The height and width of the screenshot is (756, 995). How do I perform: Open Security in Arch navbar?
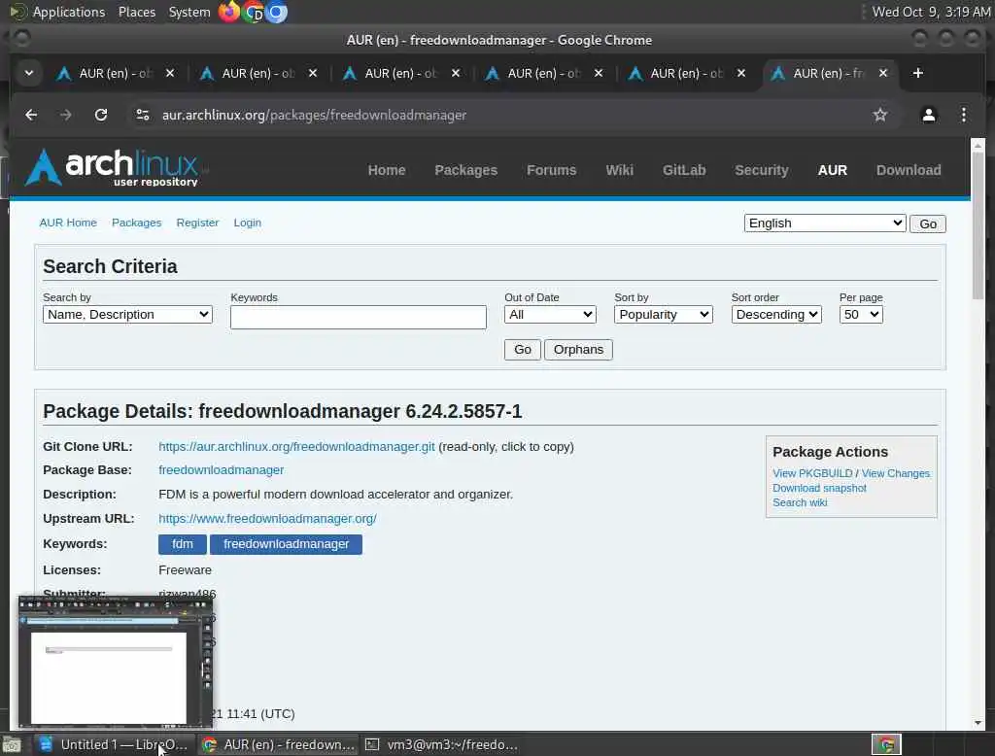coord(762,170)
